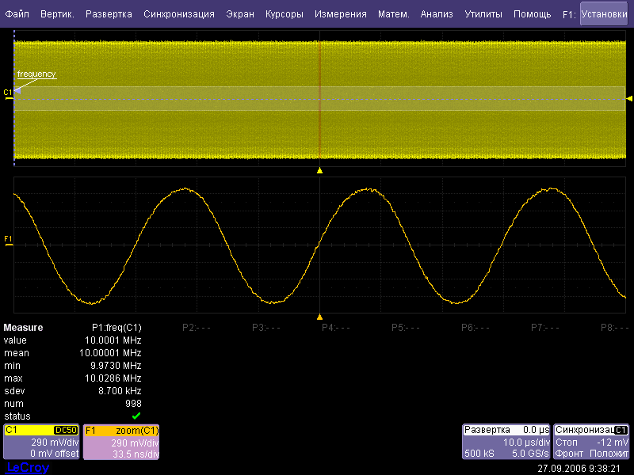The height and width of the screenshot is (475, 634).
Task: Open the C1 channel descriptor box
Action: (41, 442)
